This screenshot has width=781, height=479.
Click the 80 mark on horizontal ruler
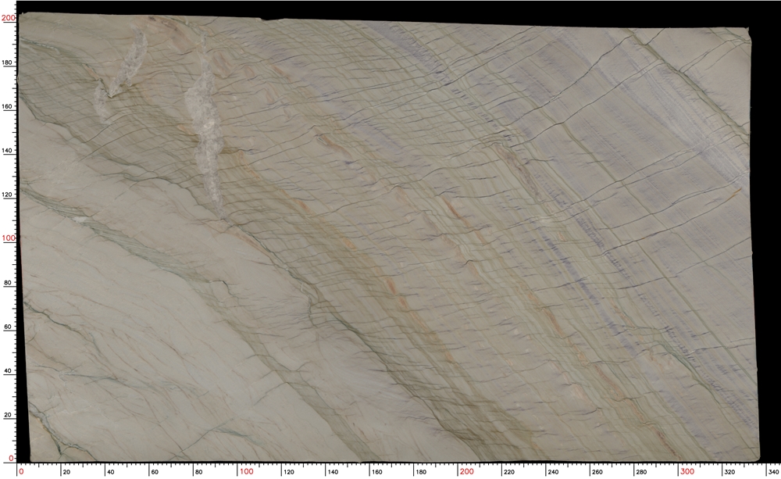click(198, 471)
